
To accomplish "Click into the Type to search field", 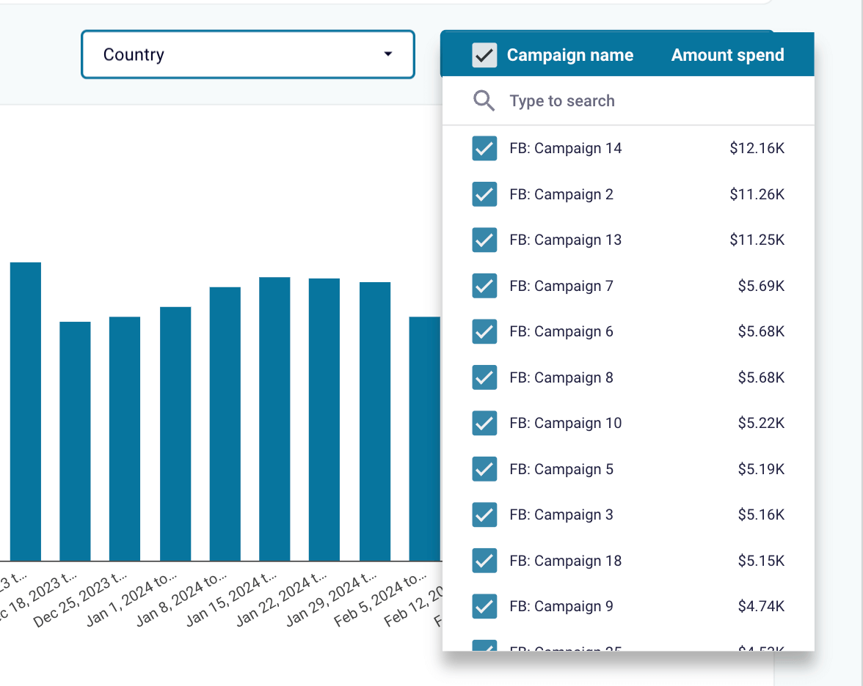I will click(628, 100).
